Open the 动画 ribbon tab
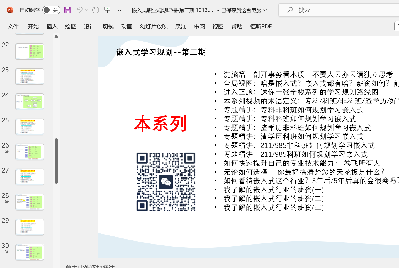Image resolution: width=399 pixels, height=268 pixels. (x=126, y=26)
